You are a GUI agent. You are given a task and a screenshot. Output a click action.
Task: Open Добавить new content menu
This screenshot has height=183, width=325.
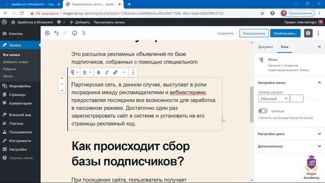pos(80,22)
